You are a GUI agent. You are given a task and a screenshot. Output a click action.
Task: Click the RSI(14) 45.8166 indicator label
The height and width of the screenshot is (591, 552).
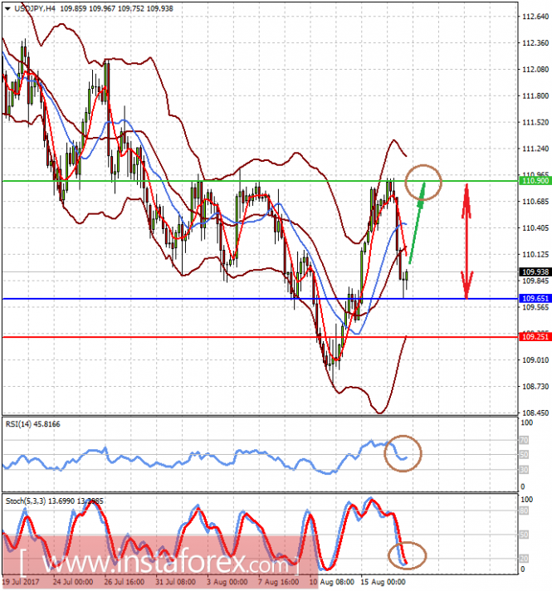click(x=33, y=424)
